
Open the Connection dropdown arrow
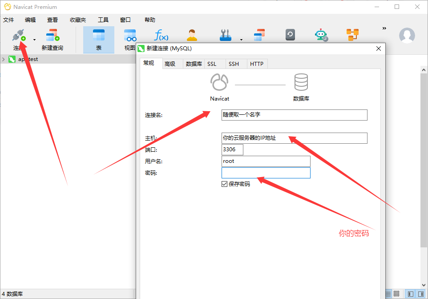pyautogui.click(x=34, y=40)
